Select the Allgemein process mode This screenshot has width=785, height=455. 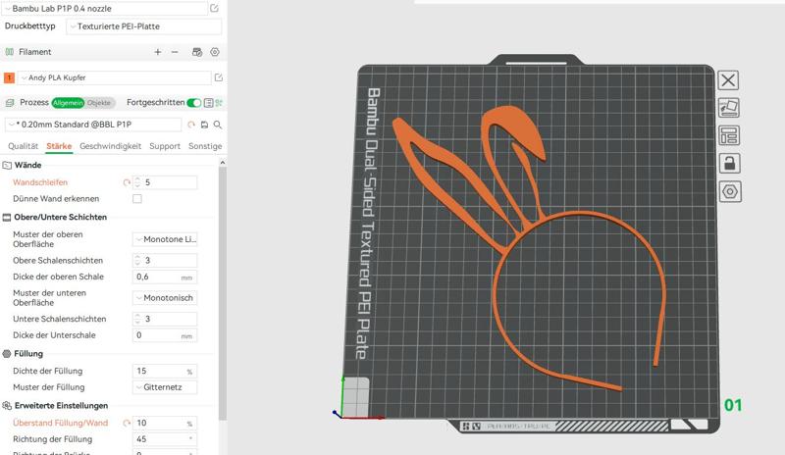pos(68,103)
